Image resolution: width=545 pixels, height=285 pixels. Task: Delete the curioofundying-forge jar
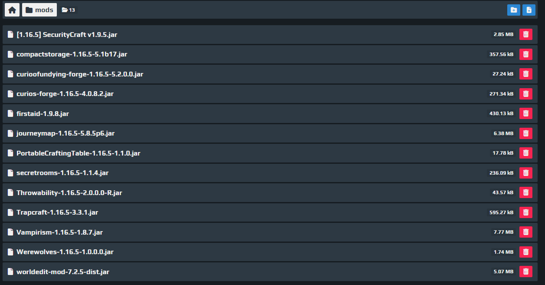pyautogui.click(x=526, y=74)
